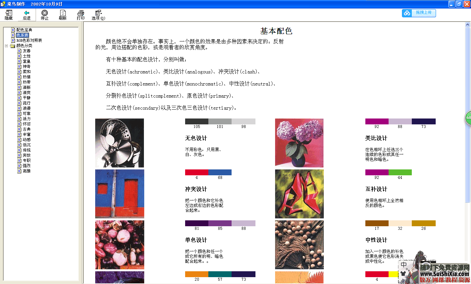Screen dimensions: 471x284
Task: Collapse the 颜色分类 tree folder
Action: [x=6, y=46]
